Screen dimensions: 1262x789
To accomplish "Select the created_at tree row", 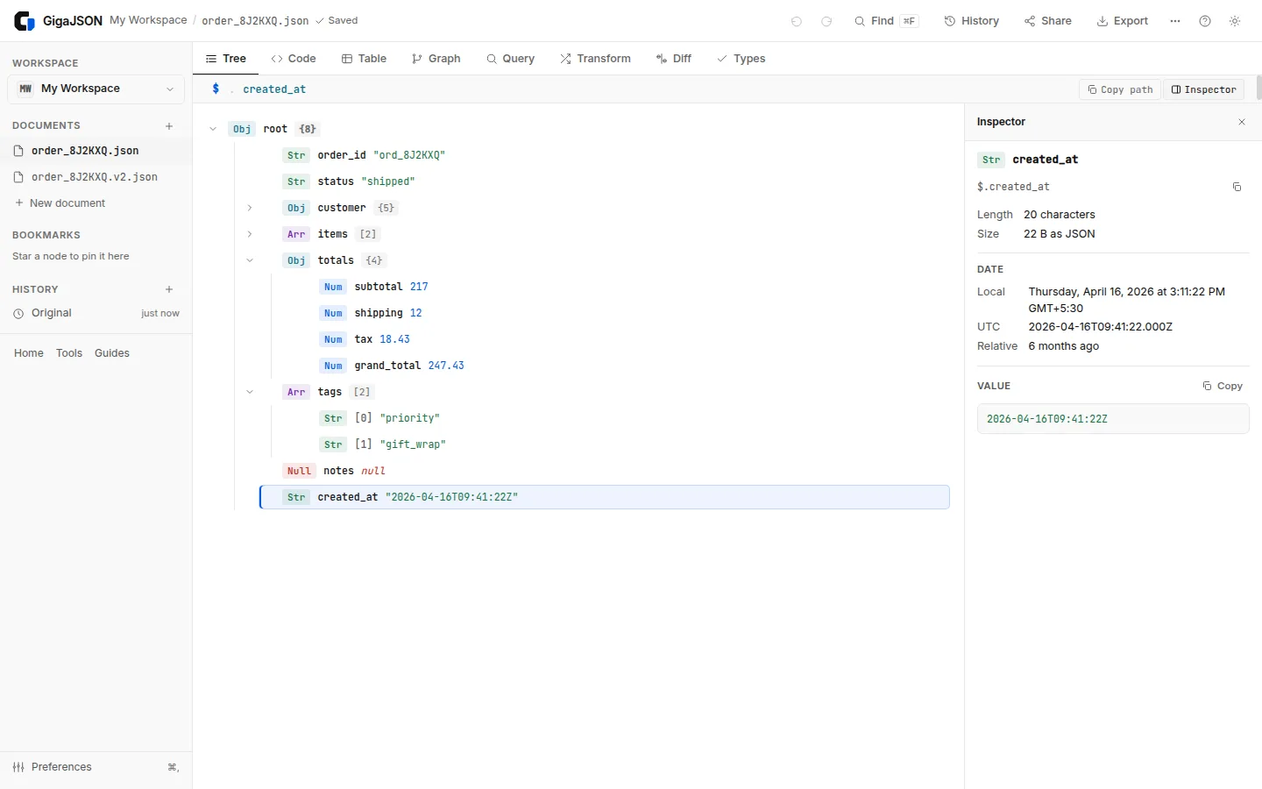I will (x=605, y=497).
